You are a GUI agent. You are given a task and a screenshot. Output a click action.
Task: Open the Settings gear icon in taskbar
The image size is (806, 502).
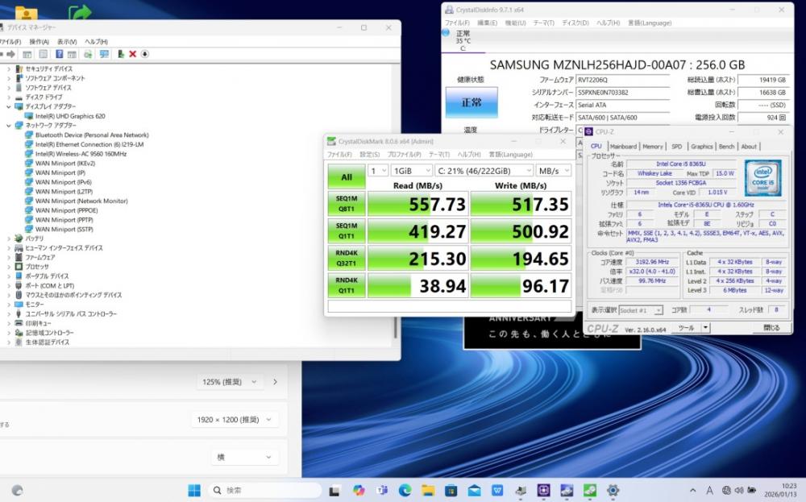click(613, 490)
